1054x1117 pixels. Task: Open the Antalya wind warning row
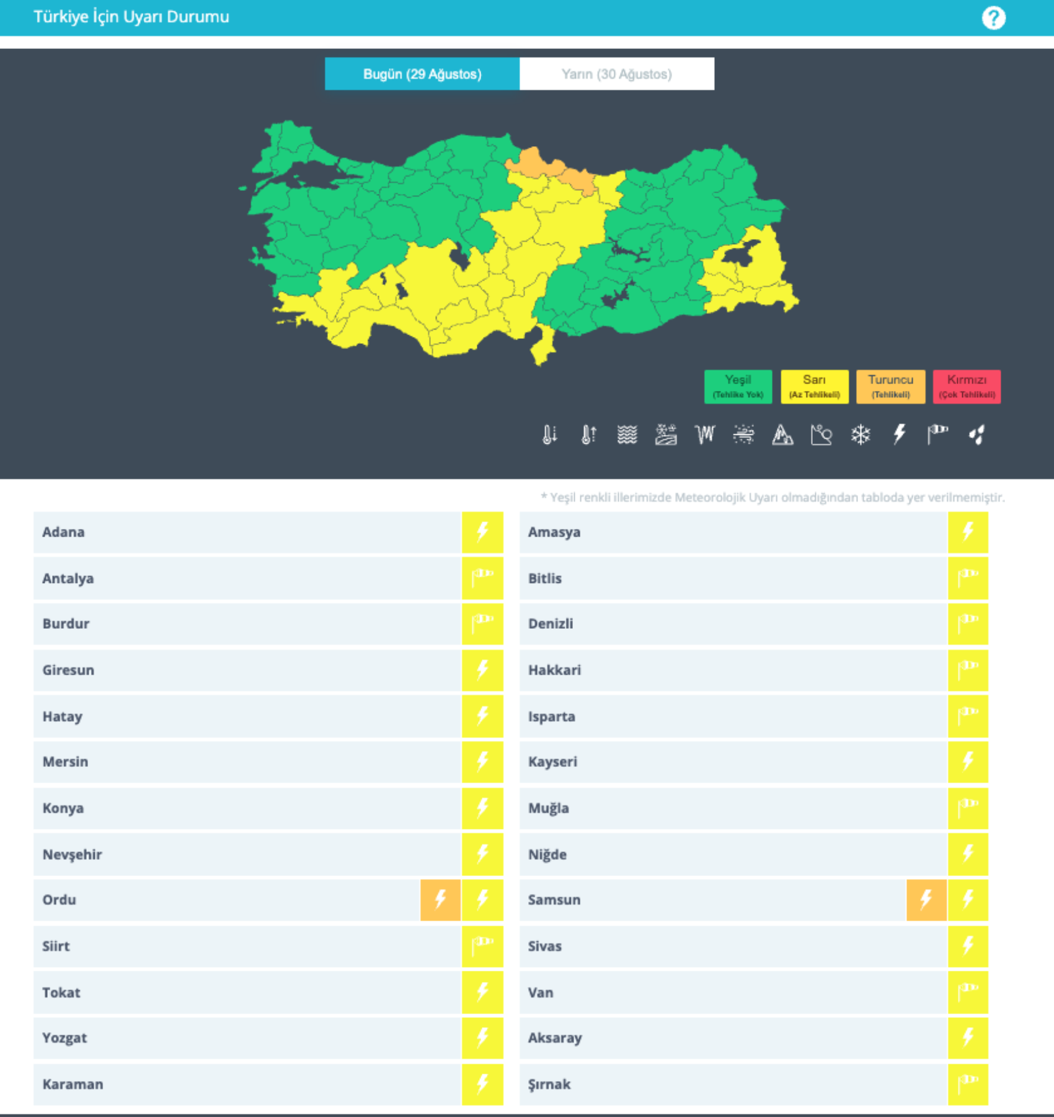pyautogui.click(x=268, y=578)
